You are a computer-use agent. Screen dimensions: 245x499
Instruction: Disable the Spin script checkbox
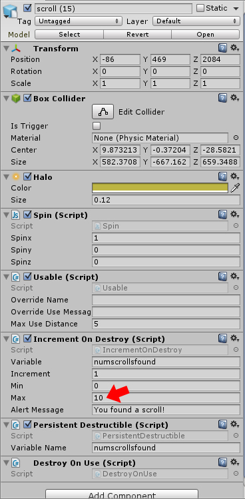click(28, 215)
